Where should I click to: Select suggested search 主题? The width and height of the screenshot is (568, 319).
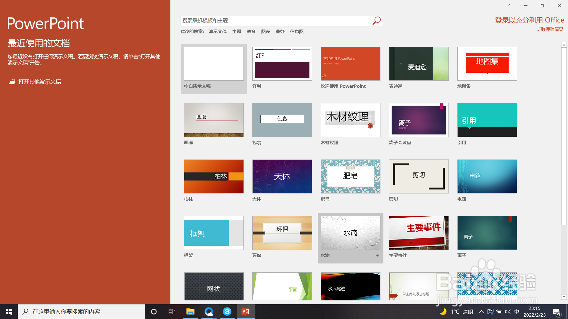point(237,32)
